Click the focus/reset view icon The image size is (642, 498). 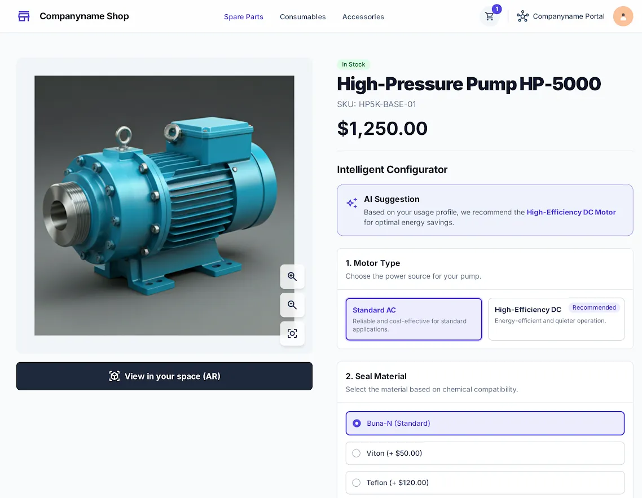pos(292,333)
